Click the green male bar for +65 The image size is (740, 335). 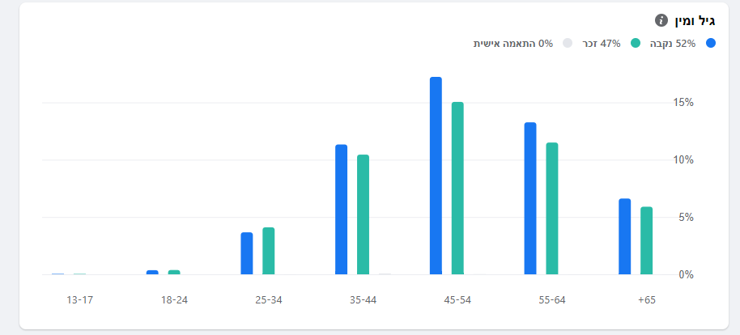pyautogui.click(x=646, y=241)
